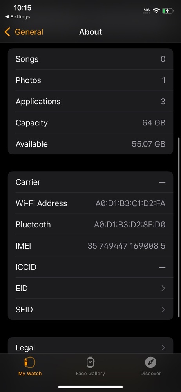This screenshot has height=392, width=181.
Task: Open the Discover compass icon
Action: (150, 362)
